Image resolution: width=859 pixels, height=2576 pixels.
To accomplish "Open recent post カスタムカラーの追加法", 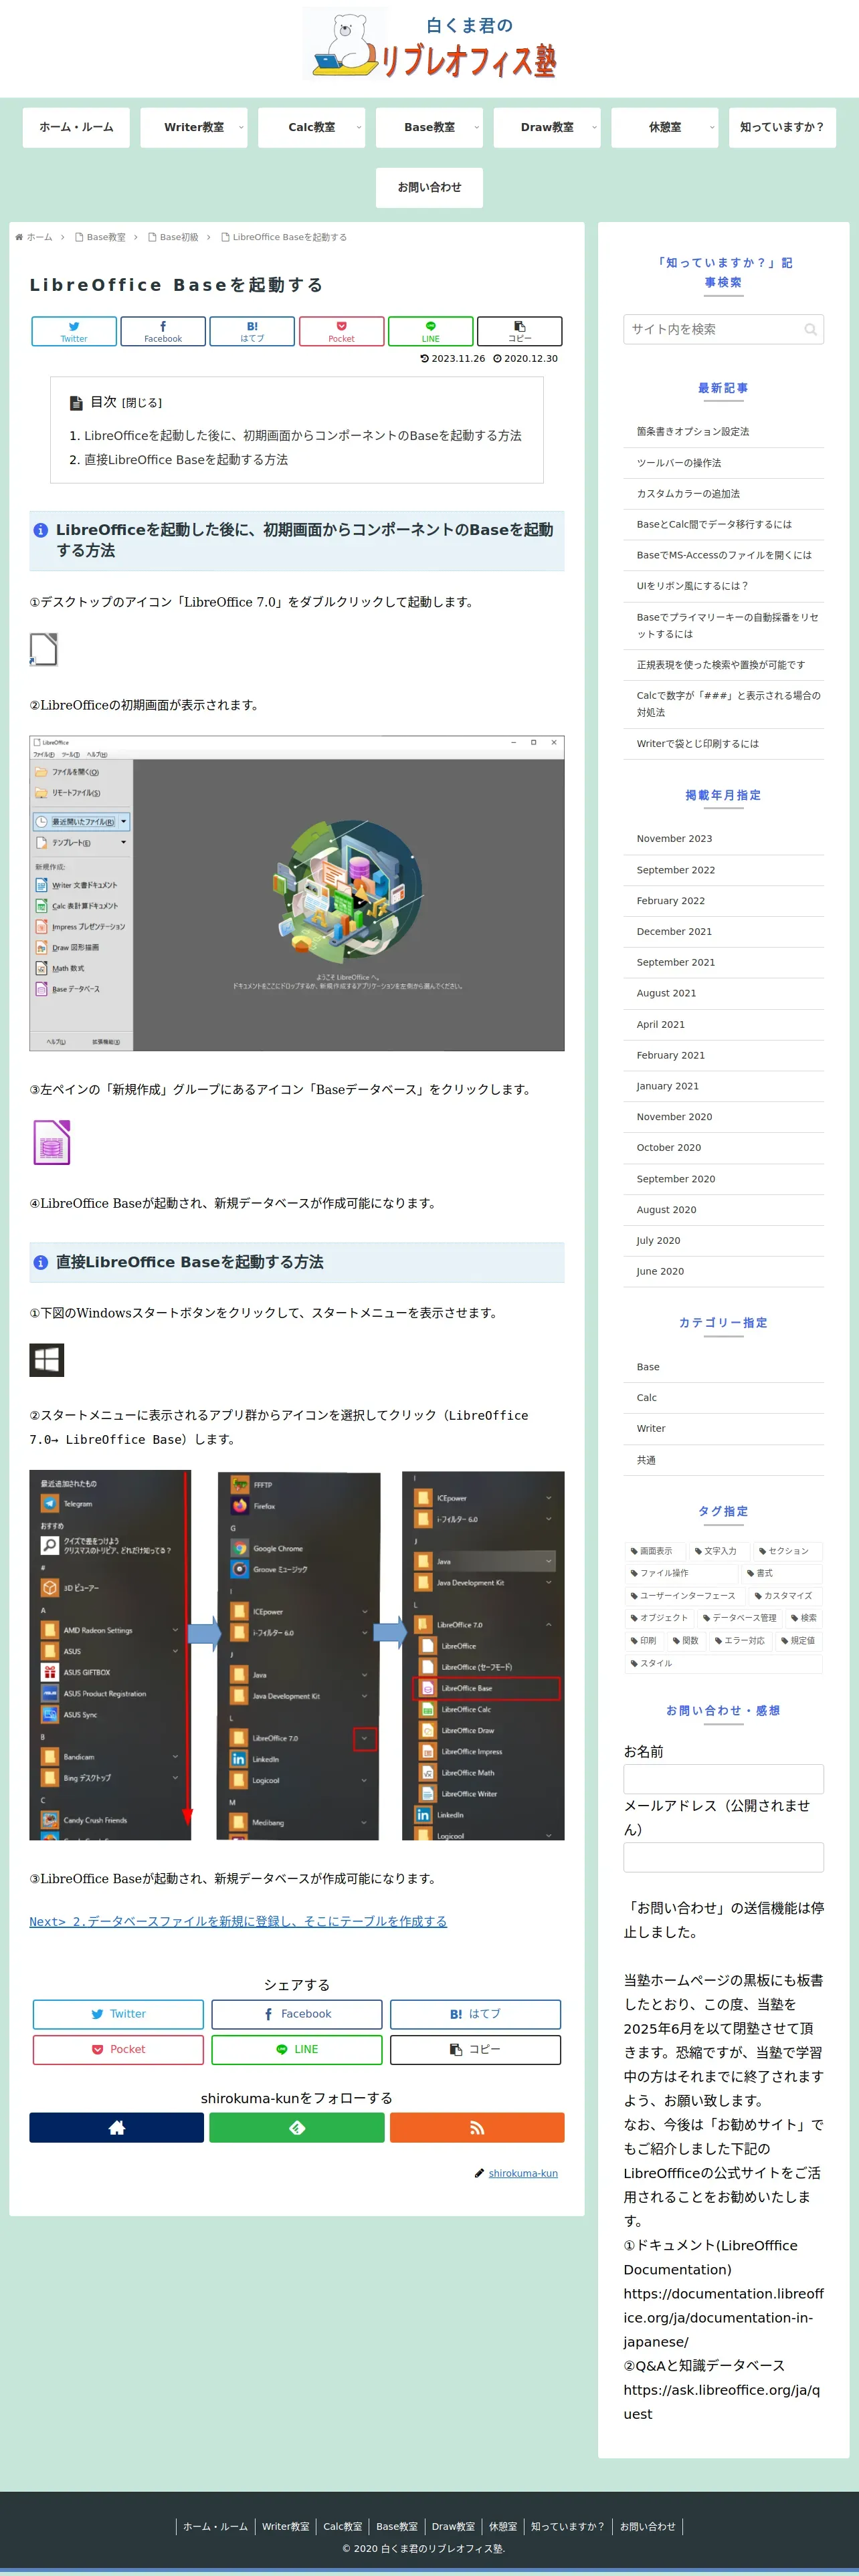I will (x=688, y=494).
